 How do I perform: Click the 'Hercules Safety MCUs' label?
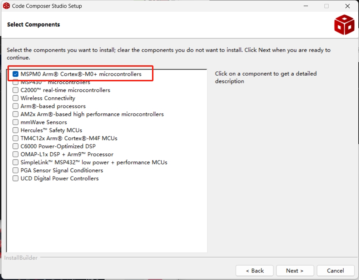[51, 130]
